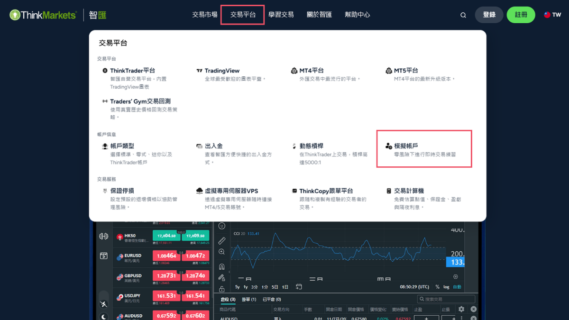Toggle the magnet mode tool
The image size is (569, 320).
(221, 267)
